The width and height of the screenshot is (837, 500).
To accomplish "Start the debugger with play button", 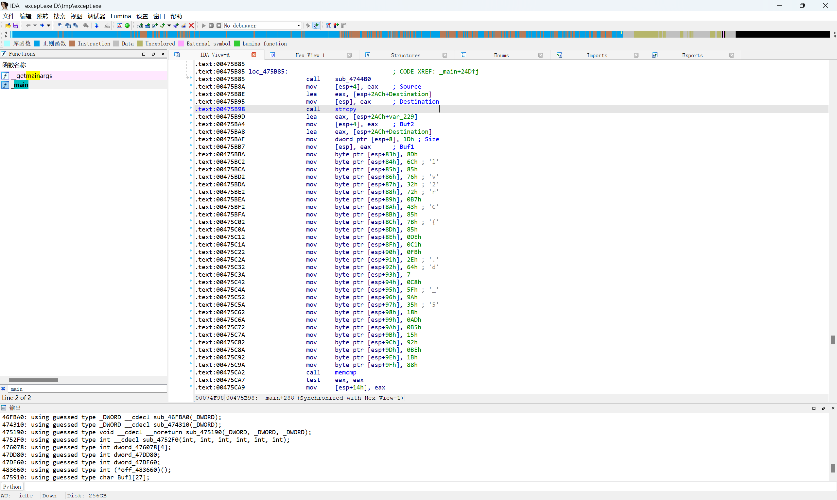I will [x=203, y=26].
